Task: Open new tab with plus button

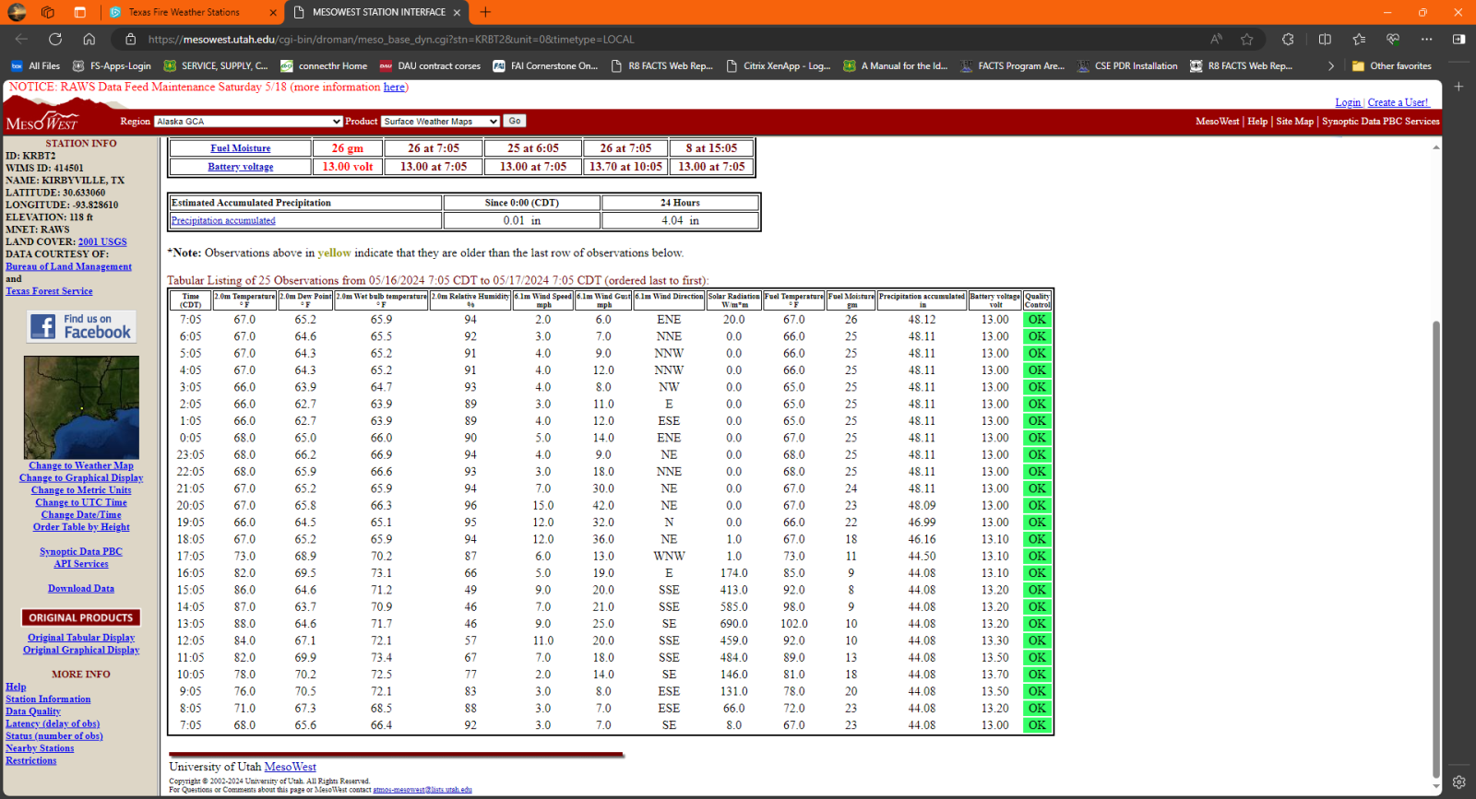Action: click(485, 12)
